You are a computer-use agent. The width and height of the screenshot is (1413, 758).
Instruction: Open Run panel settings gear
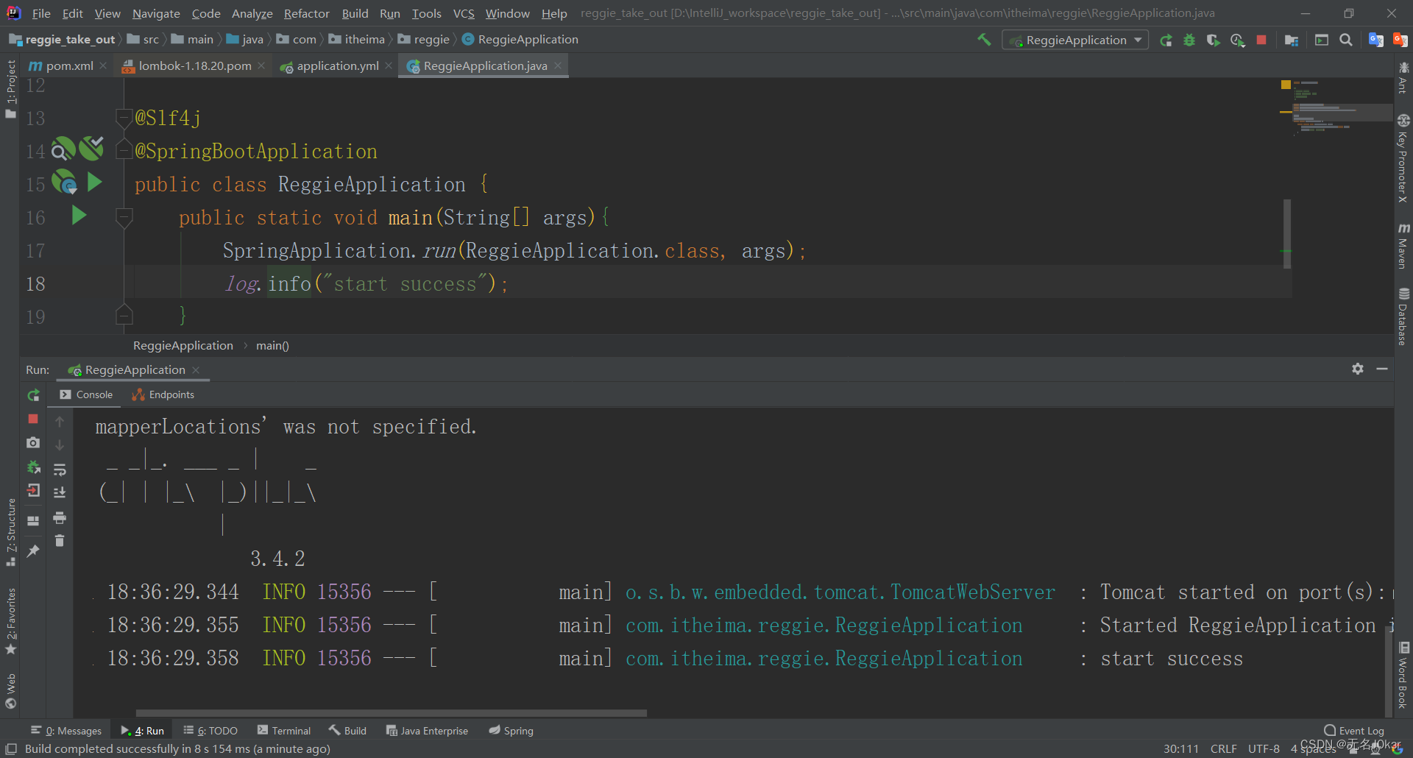(x=1358, y=369)
